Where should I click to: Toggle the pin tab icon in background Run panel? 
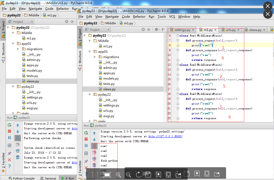[x=9, y=153]
